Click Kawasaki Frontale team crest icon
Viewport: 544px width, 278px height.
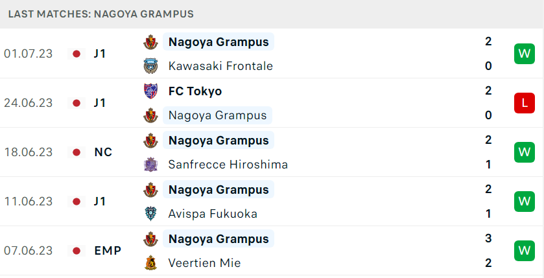[150, 66]
